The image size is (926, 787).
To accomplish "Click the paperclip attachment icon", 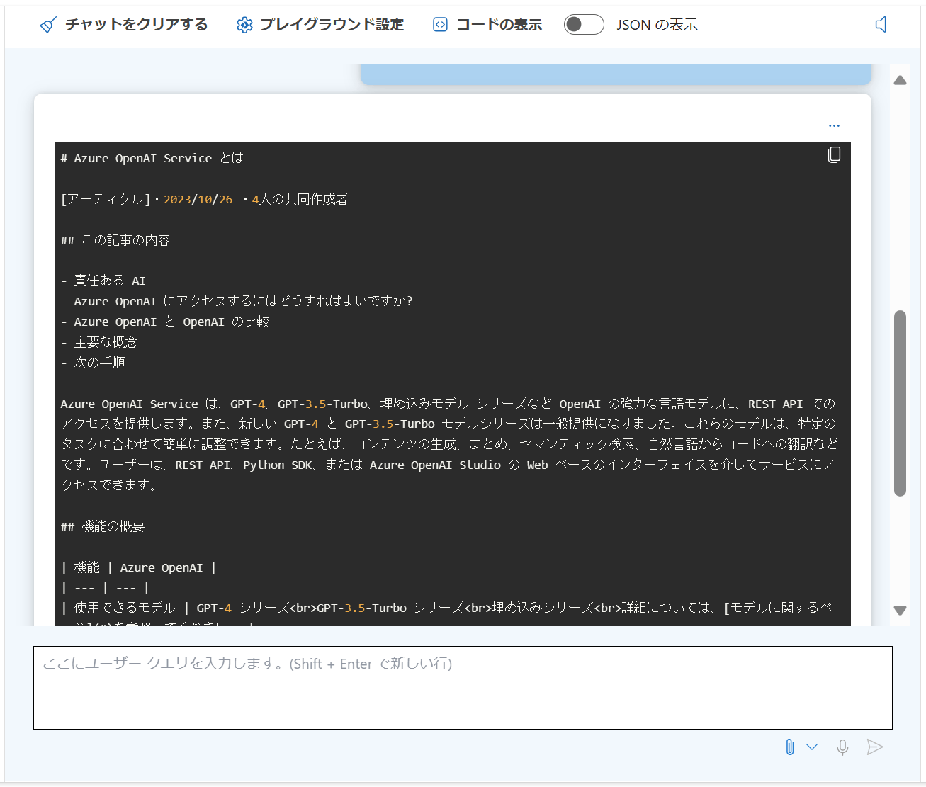I will pos(790,747).
